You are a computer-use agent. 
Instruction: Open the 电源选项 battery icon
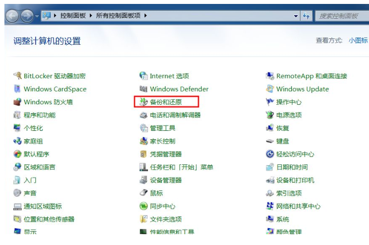[x=270, y=115]
